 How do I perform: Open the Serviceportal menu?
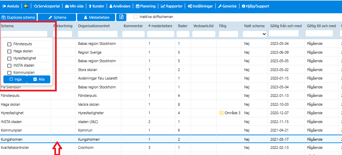pyautogui.click(x=47, y=6)
